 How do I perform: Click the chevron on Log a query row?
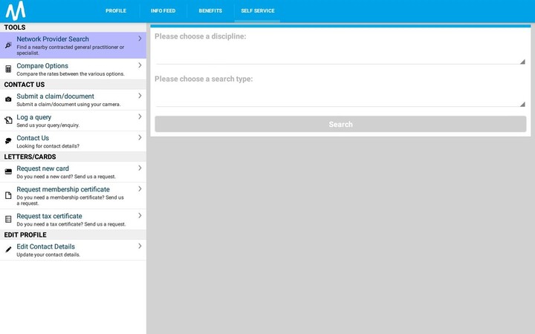coord(140,117)
